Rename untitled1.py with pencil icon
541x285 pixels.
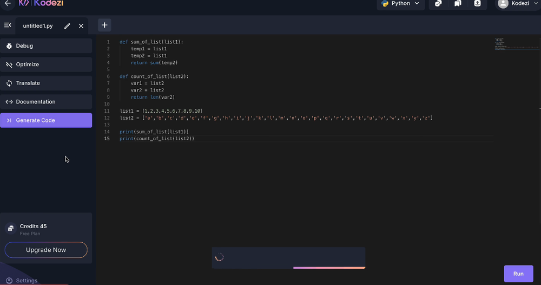point(67,26)
